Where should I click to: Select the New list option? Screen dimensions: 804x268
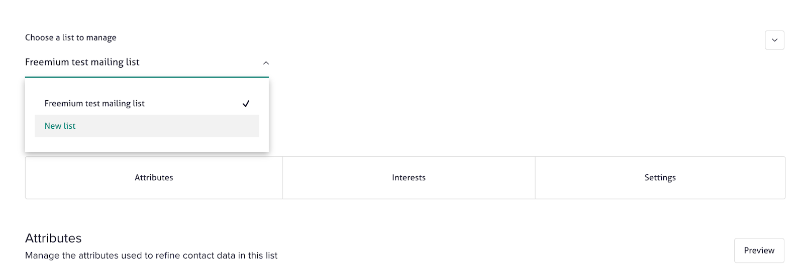point(60,126)
